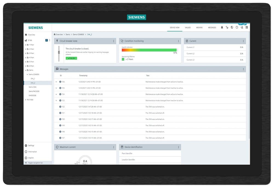Image resolution: width=274 pixels, height=188 pixels.
Task: Click the language globe icon in header
Action: [232, 28]
